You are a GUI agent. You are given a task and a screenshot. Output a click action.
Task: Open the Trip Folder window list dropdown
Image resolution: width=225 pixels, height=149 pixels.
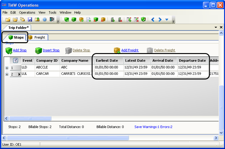[x=216, y=27]
